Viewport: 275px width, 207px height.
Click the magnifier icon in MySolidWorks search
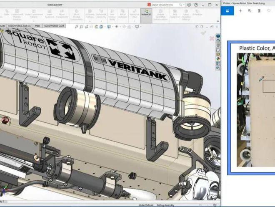[180, 5]
